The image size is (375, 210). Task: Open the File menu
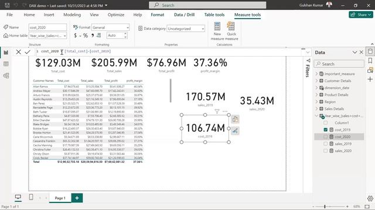tap(9, 15)
